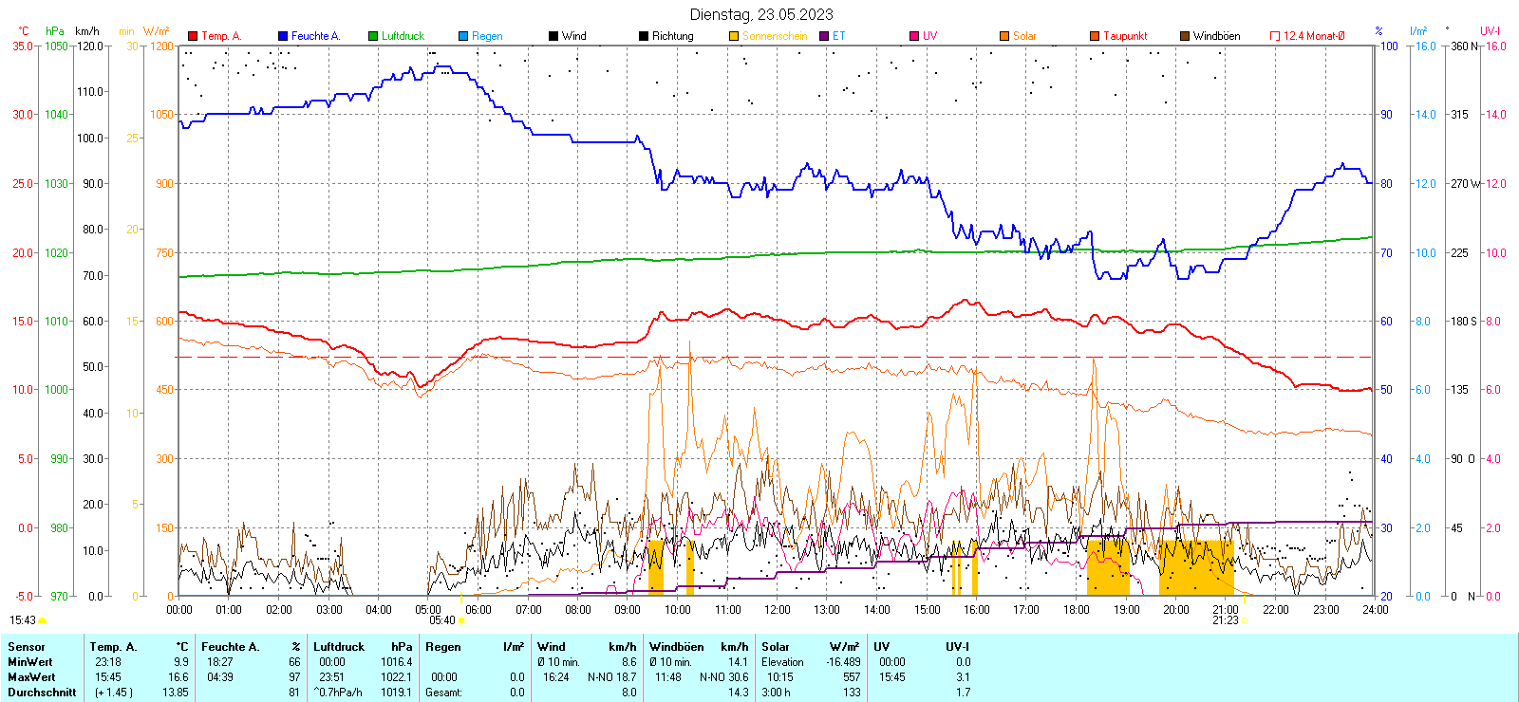Click the sun icon beside 15:43
The height and width of the screenshot is (702, 1519).
(43, 620)
